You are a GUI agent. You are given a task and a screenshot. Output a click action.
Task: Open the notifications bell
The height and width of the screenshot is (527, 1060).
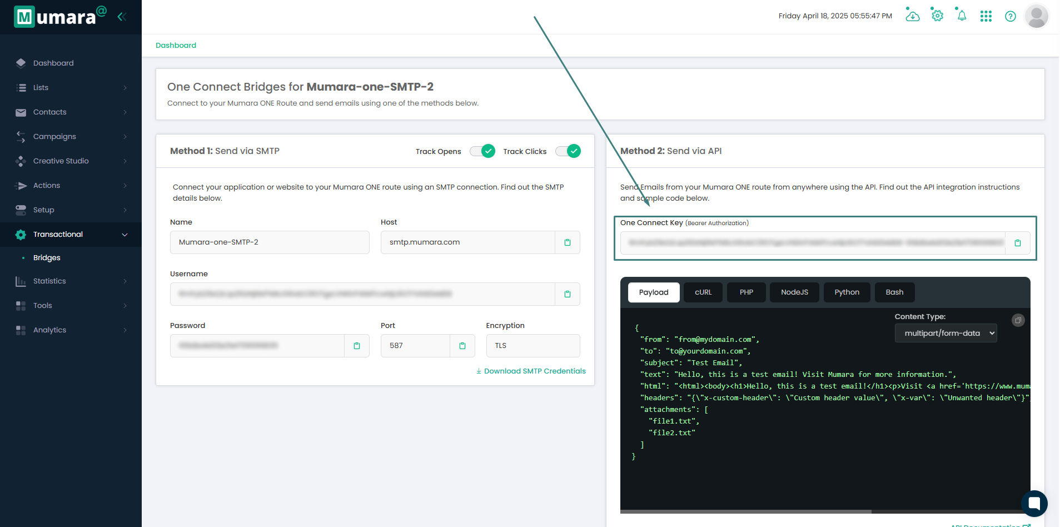coord(962,16)
